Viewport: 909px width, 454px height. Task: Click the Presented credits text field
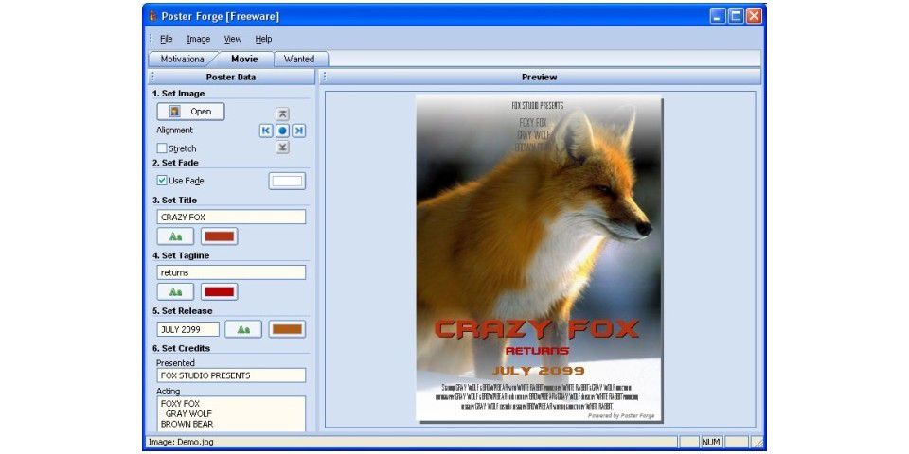tap(231, 375)
